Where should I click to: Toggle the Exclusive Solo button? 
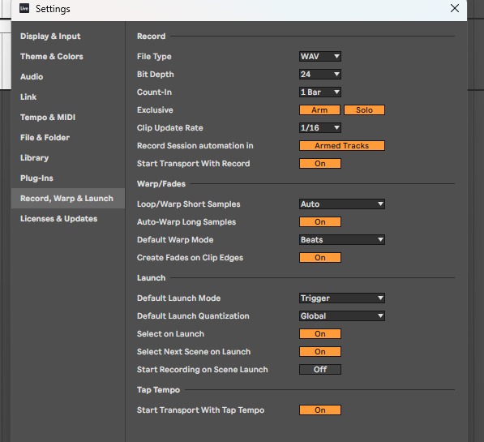pyautogui.click(x=364, y=110)
